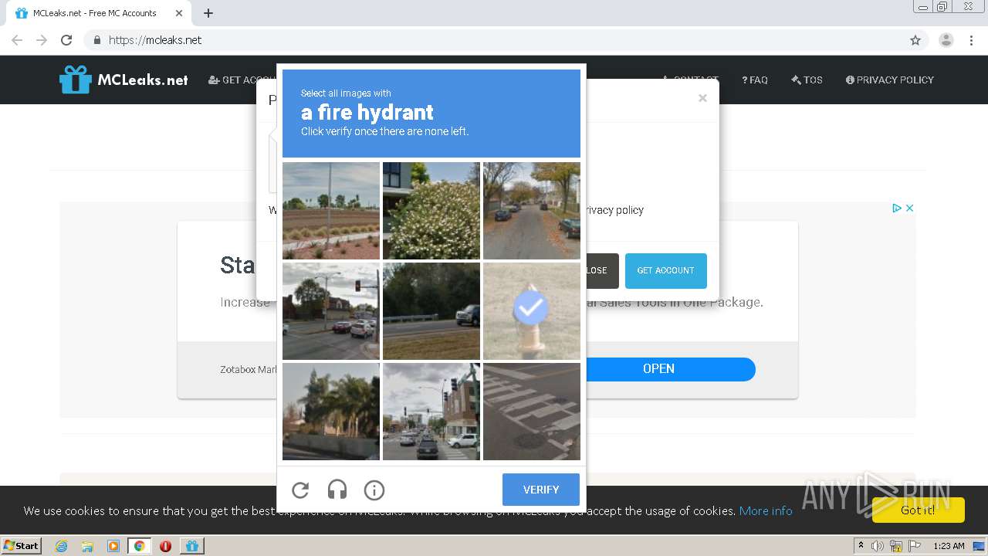
Task: Close the MCLeaks.net tab
Action: (180, 13)
